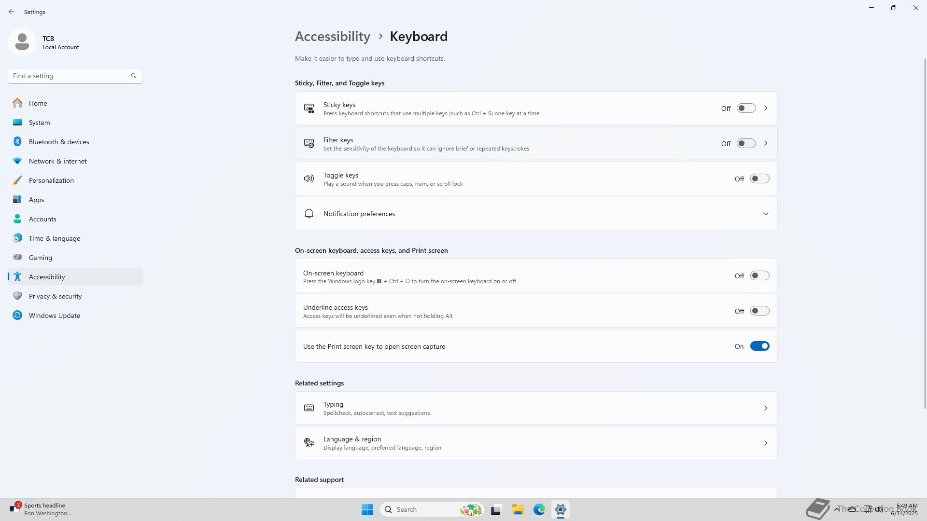The height and width of the screenshot is (521, 927).
Task: Open Sticky keys details chevron
Action: point(765,109)
